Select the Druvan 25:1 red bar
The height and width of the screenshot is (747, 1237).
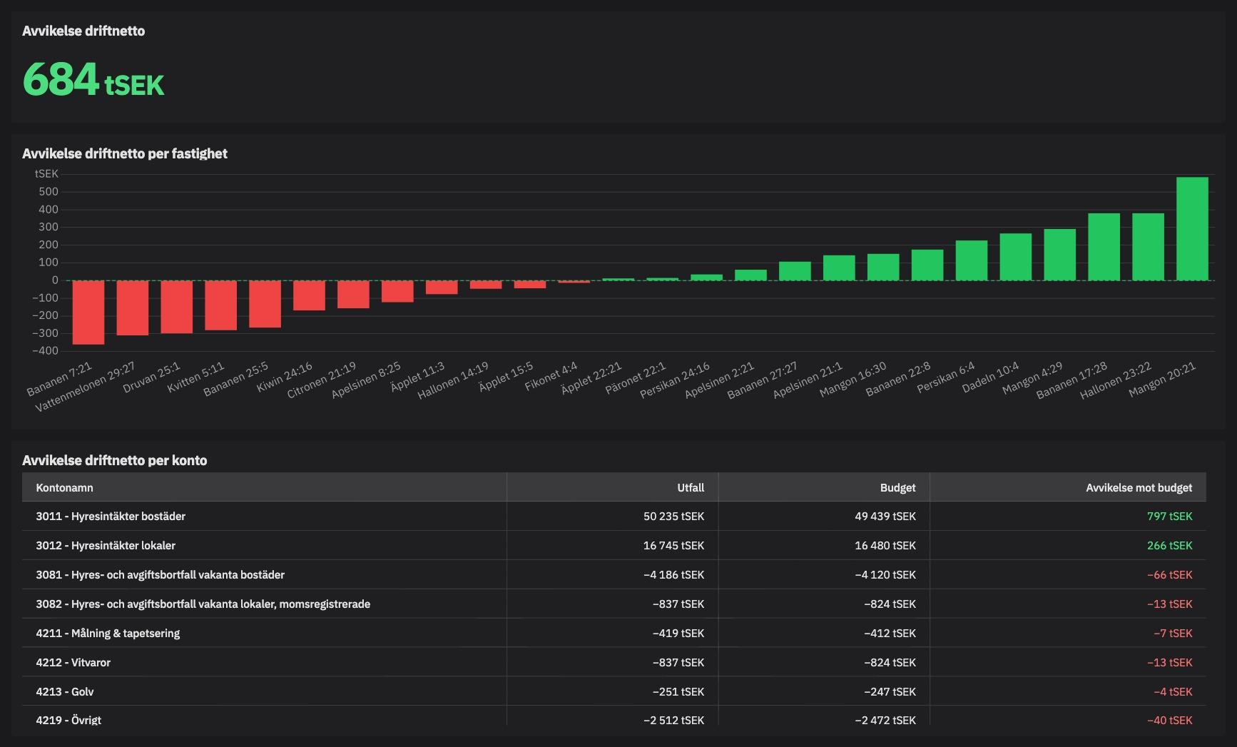click(177, 307)
